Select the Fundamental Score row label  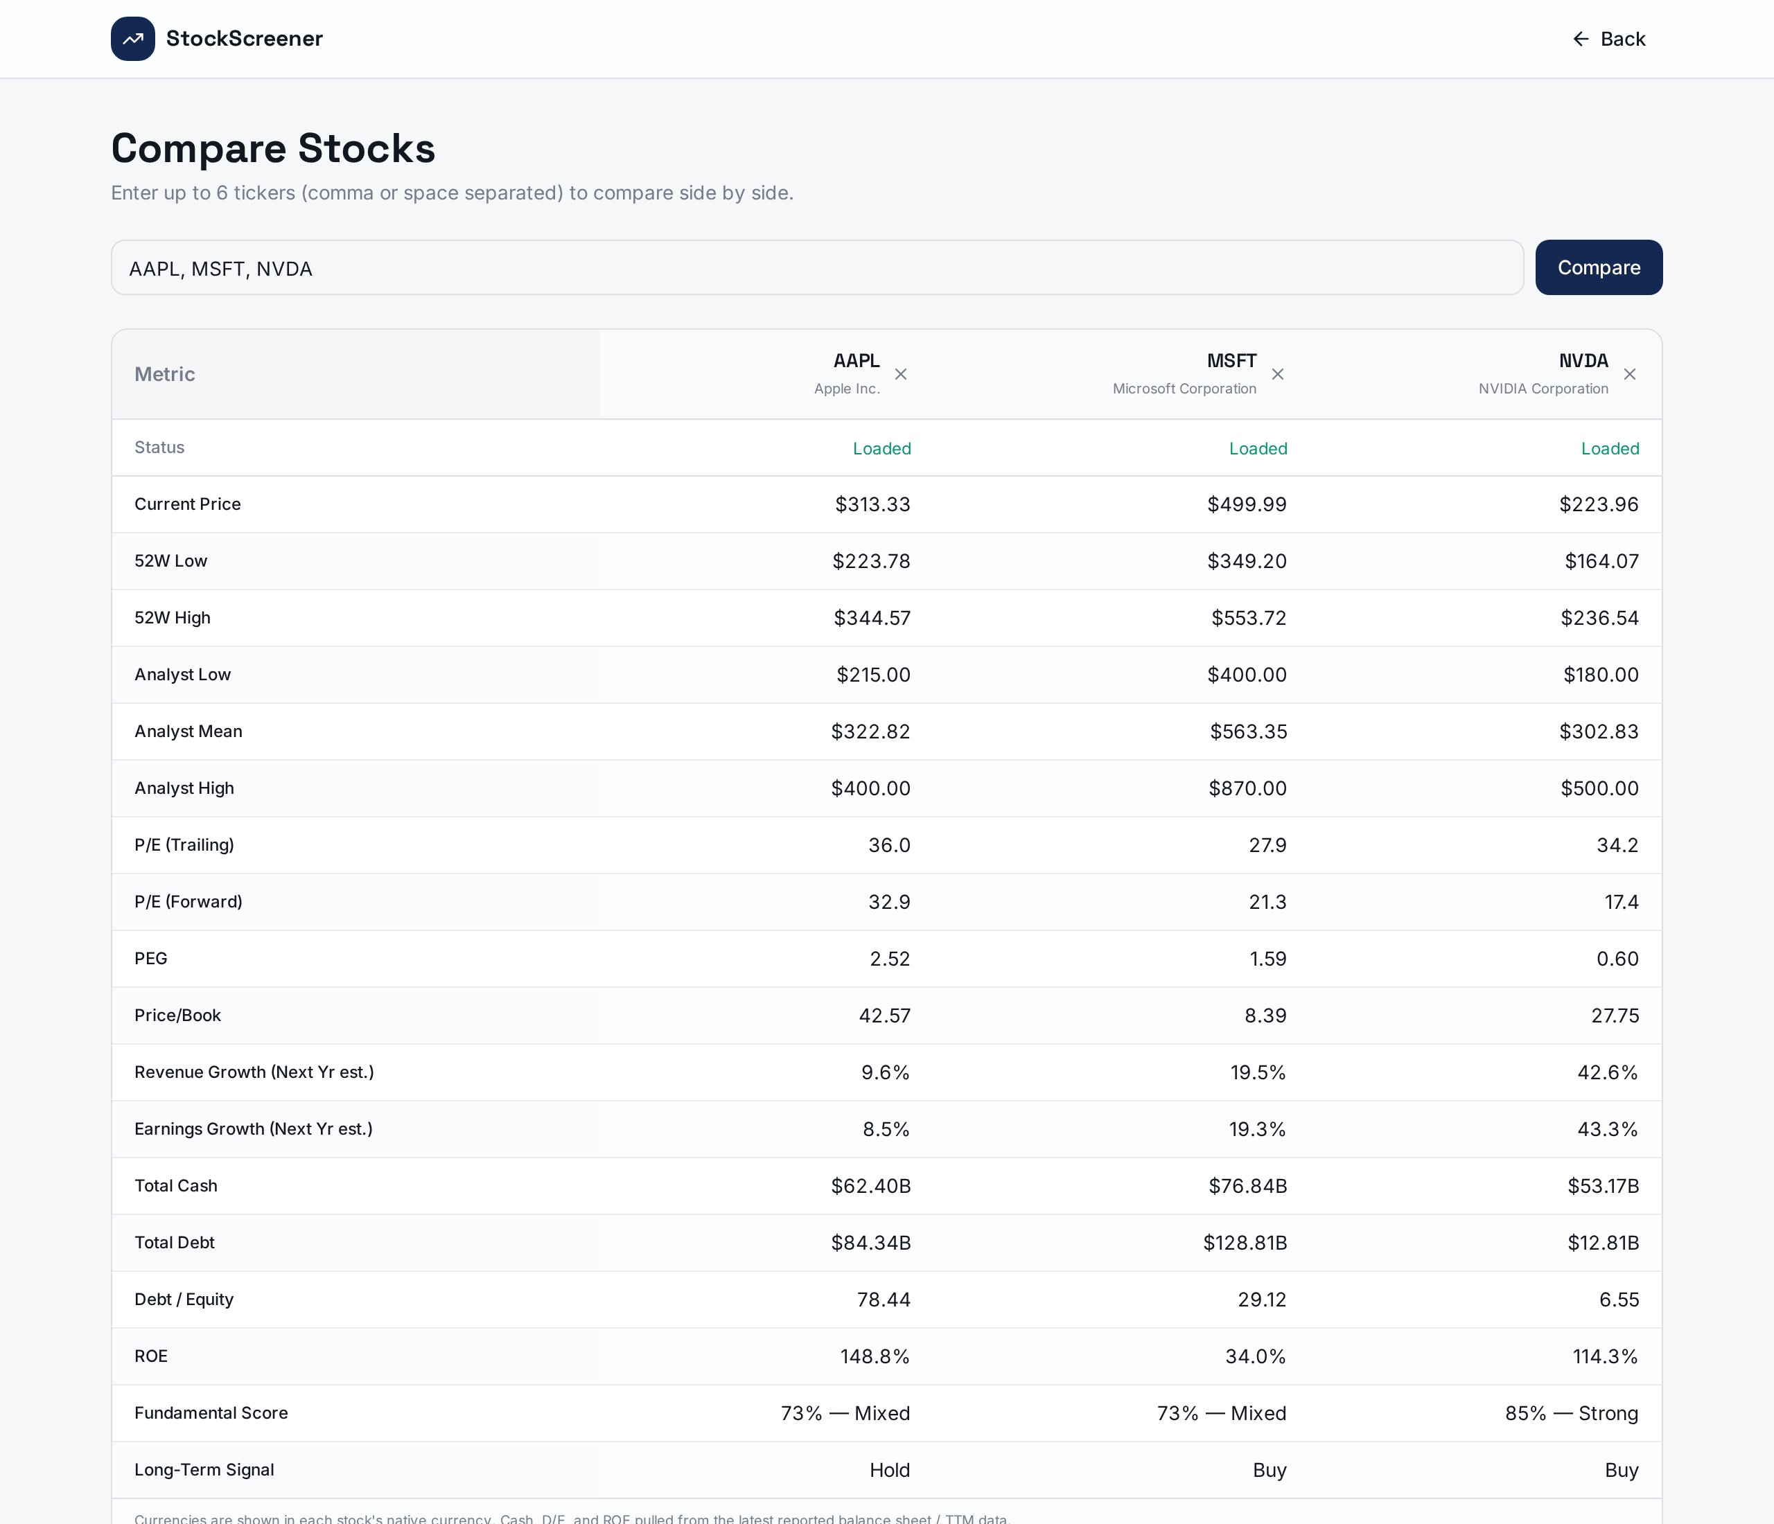point(211,1412)
